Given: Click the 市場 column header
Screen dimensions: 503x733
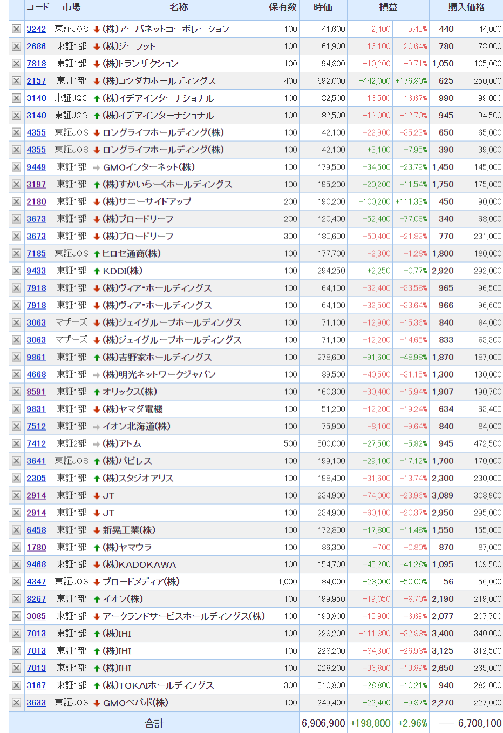Looking at the screenshot, I should click(71, 8).
